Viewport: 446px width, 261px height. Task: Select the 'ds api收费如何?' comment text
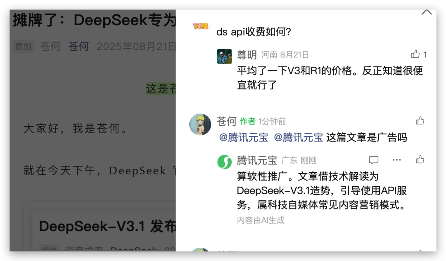pos(254,32)
